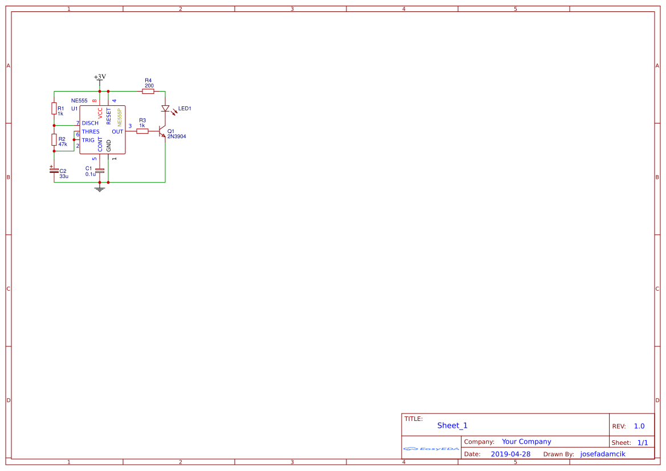Image resolution: width=666 pixels, height=471 pixels.
Task: Select the REV 1.0 value
Action: point(639,426)
